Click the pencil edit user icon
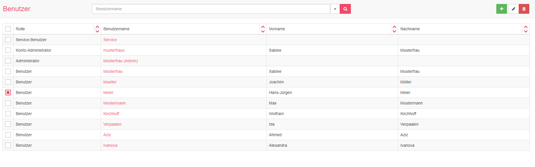This screenshot has height=167, width=535. [x=513, y=9]
